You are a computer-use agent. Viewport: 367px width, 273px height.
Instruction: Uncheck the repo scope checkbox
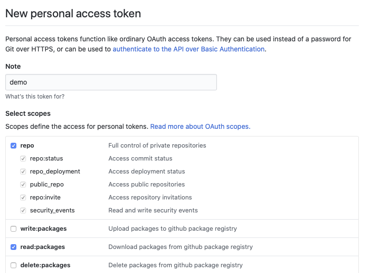(13, 146)
